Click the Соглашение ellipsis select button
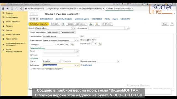The width and height of the screenshot is (177, 99). pos(126,28)
